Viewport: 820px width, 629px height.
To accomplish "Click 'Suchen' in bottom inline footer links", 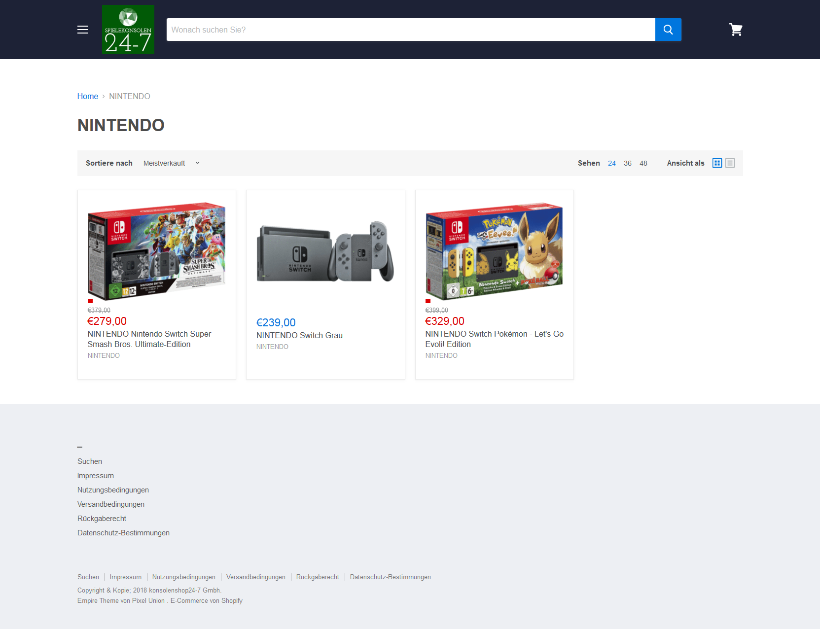I will (88, 577).
